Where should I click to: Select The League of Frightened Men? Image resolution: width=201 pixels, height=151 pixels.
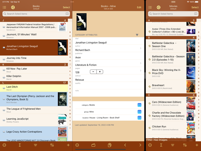pyautogui.click(x=34, y=110)
